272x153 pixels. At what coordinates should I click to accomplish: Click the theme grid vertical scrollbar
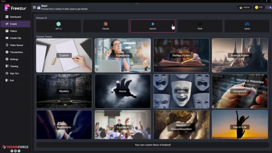pos(270,79)
